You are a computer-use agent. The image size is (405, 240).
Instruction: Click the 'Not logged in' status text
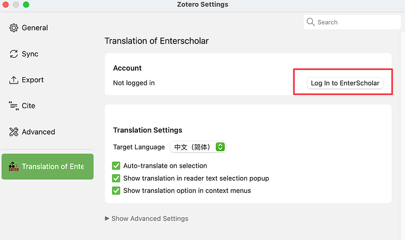pyautogui.click(x=134, y=83)
